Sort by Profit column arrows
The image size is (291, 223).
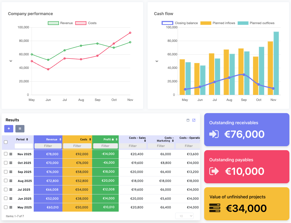click(117, 139)
